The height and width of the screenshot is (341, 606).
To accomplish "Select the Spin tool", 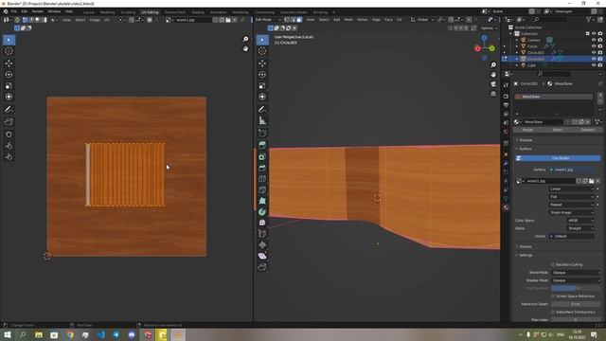I will 262,212.
